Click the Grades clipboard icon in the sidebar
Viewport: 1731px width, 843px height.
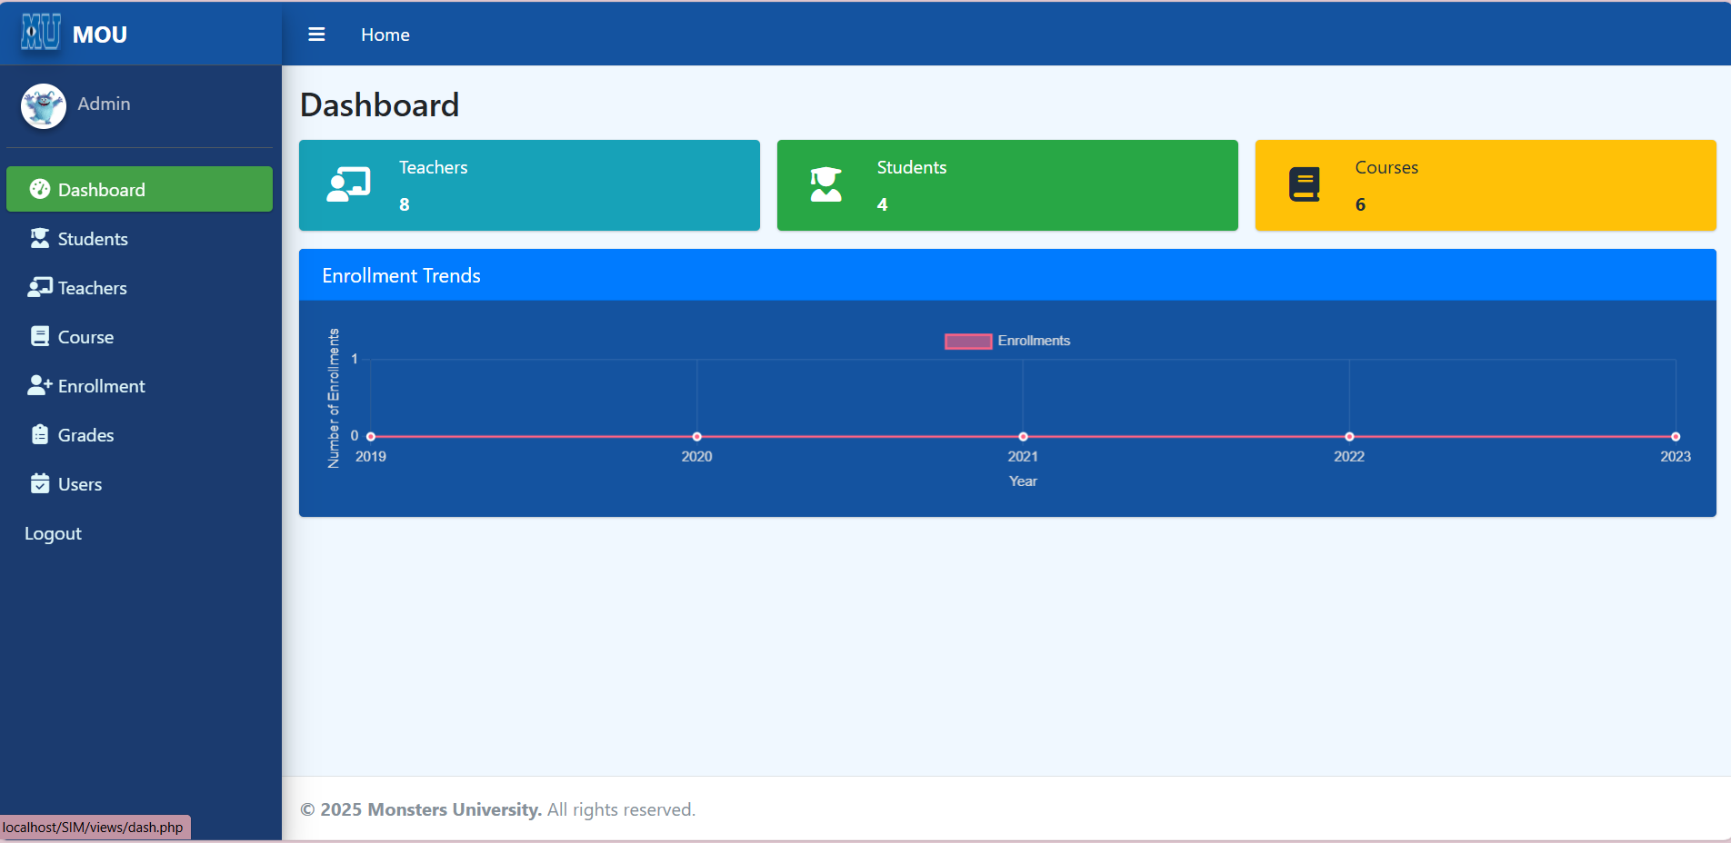click(x=40, y=434)
